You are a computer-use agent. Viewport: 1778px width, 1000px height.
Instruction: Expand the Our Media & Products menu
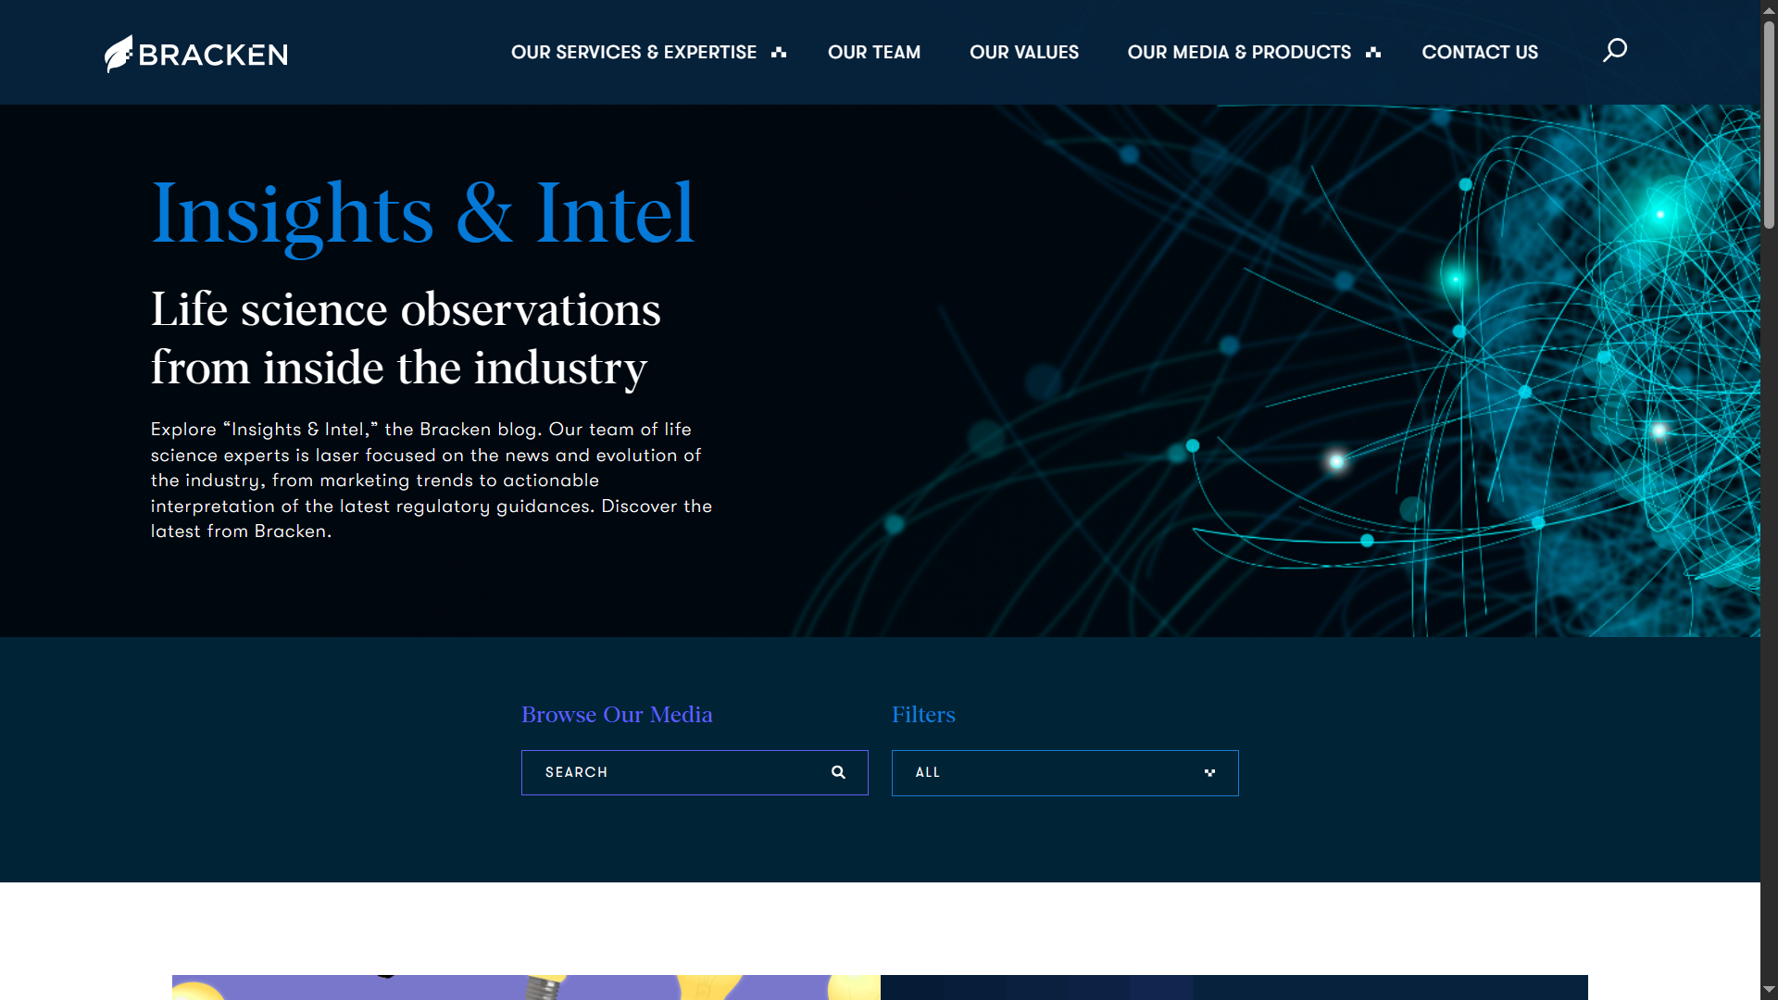point(1238,53)
